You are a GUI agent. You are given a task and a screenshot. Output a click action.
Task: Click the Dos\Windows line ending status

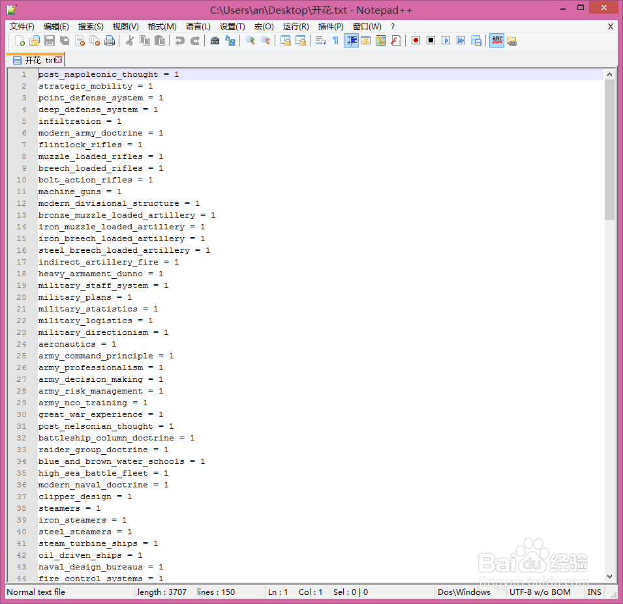(x=464, y=592)
